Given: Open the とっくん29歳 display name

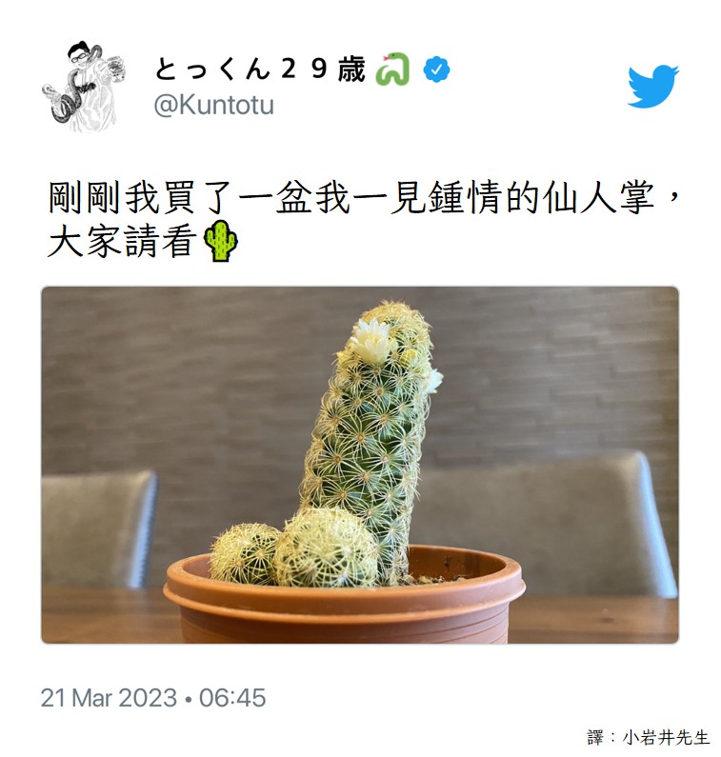Looking at the screenshot, I should [260, 70].
